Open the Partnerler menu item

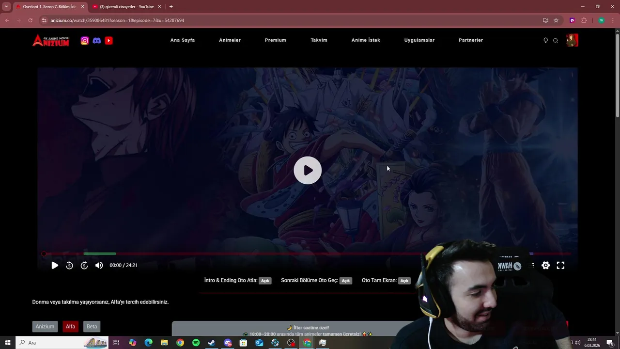coord(471,40)
